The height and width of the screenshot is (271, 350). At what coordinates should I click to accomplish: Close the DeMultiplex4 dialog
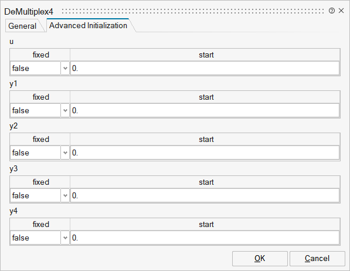341,11
